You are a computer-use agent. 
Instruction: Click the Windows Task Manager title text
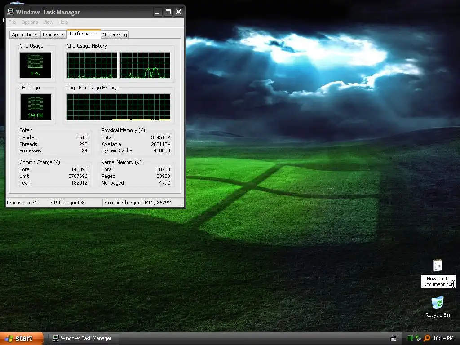[48, 12]
